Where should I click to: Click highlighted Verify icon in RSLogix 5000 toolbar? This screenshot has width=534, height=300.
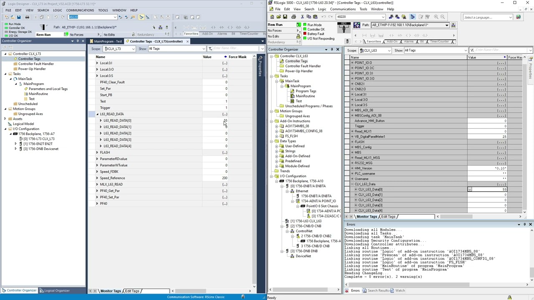click(x=413, y=17)
